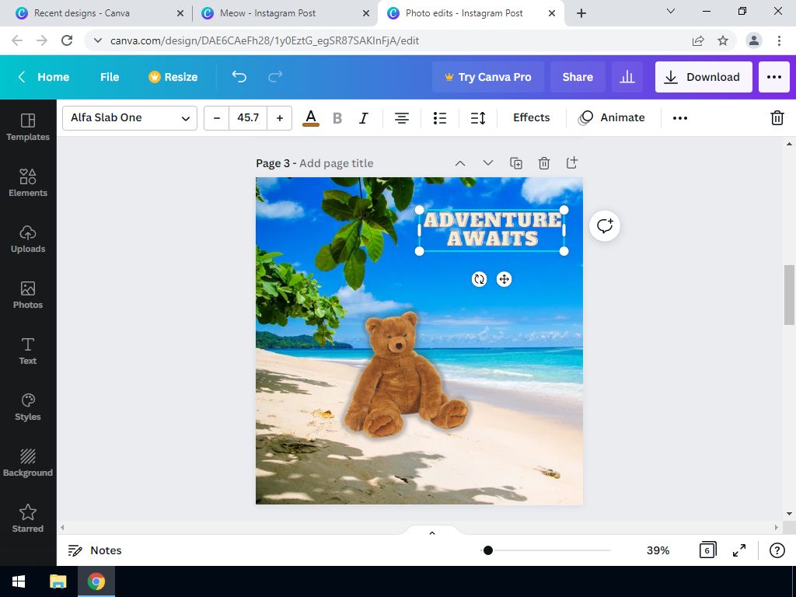
Task: Open the Uploads panel
Action: tap(28, 239)
